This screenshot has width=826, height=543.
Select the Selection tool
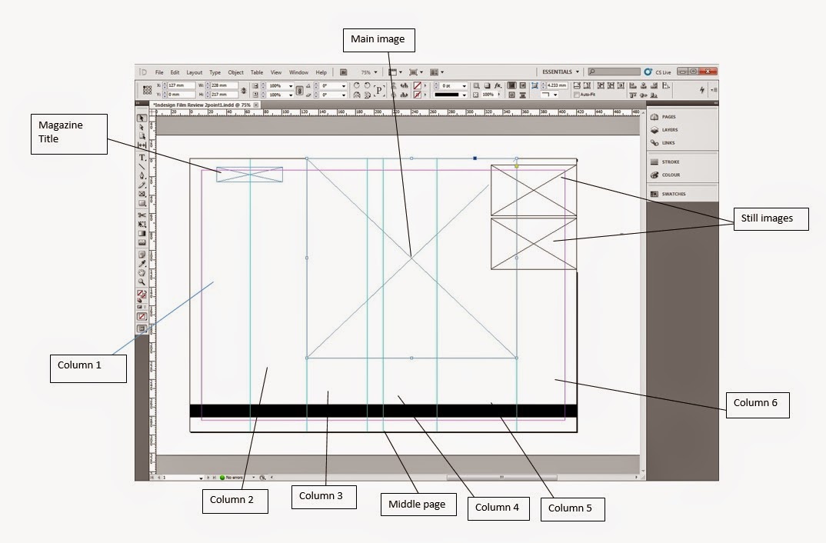[142, 116]
